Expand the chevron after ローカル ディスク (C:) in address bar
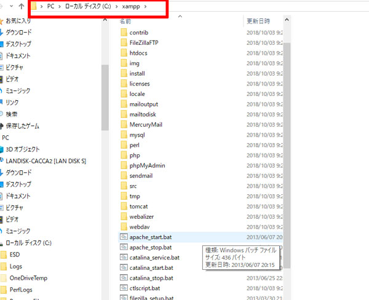Screen dimensions: 369x300 tap(116, 7)
